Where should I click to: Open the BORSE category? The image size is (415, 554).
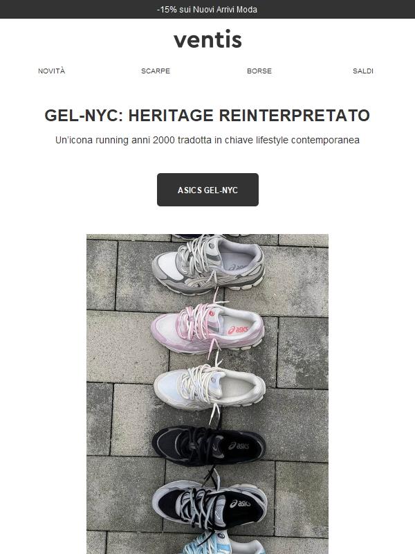(259, 71)
